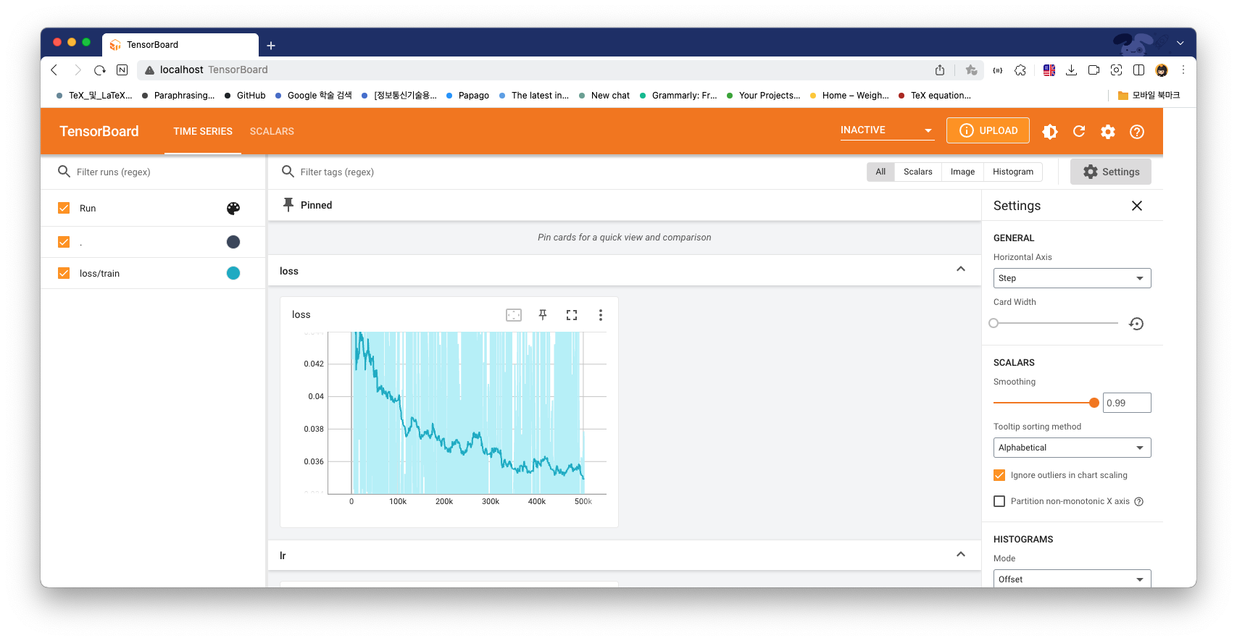The image size is (1237, 641).
Task: Close the Settings panel
Action: pyautogui.click(x=1137, y=206)
